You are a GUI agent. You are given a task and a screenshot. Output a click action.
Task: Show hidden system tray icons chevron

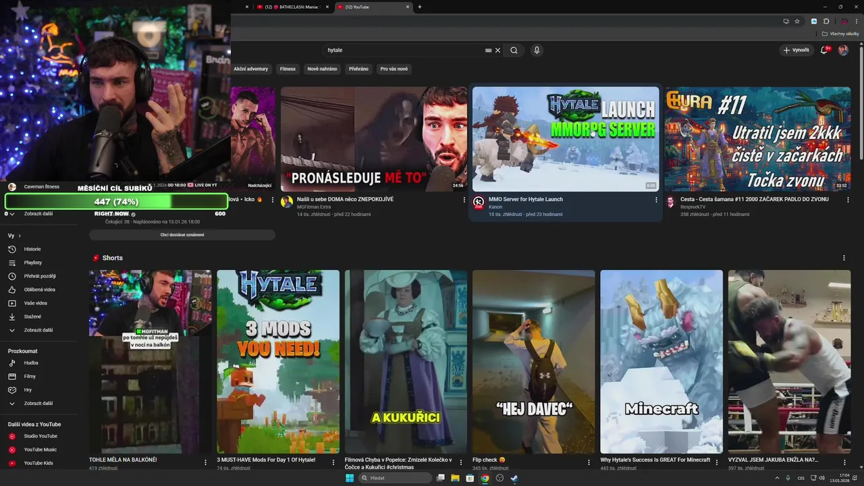(777, 478)
